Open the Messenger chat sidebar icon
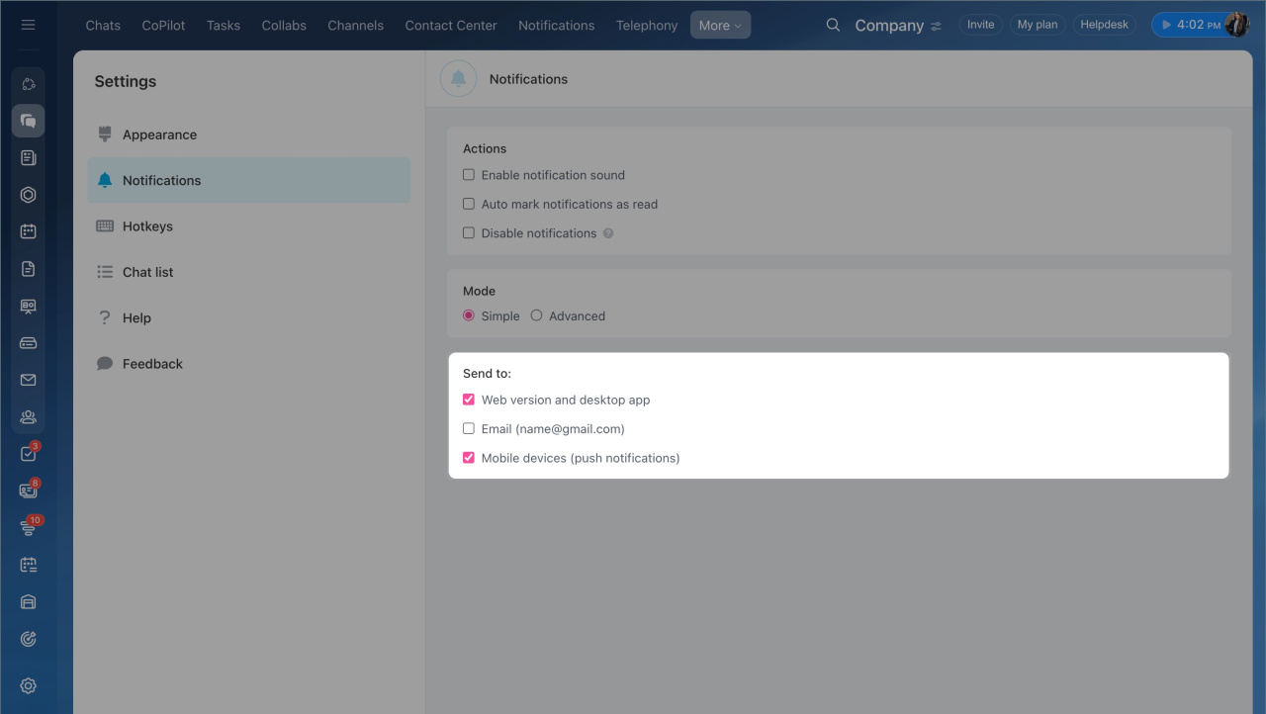Screen dimensions: 1266x714 (x=28, y=121)
